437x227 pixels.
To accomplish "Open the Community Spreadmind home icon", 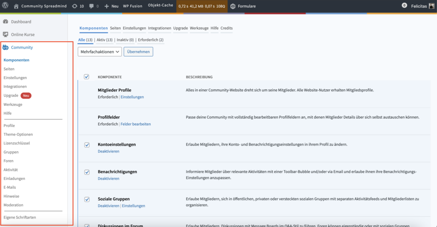I will [16, 6].
